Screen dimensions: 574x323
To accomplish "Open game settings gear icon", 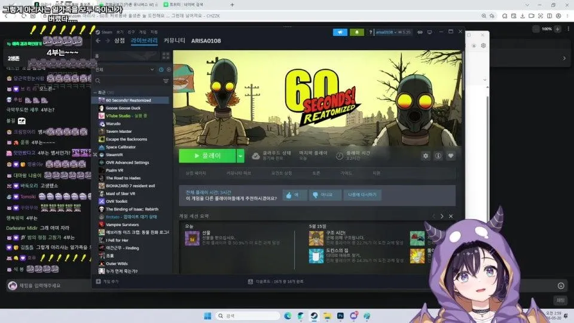I will coord(425,156).
